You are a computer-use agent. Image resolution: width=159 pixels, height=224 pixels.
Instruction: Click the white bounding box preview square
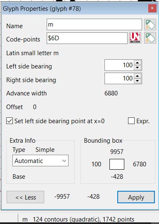(x=117, y=164)
